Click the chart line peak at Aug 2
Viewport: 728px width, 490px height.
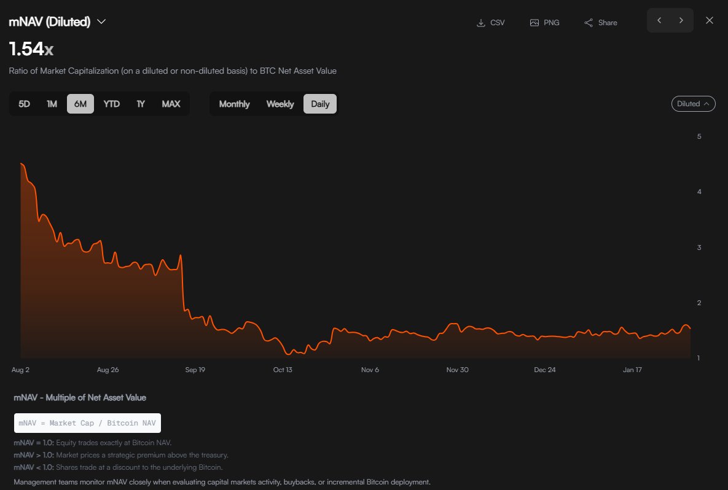(22, 164)
